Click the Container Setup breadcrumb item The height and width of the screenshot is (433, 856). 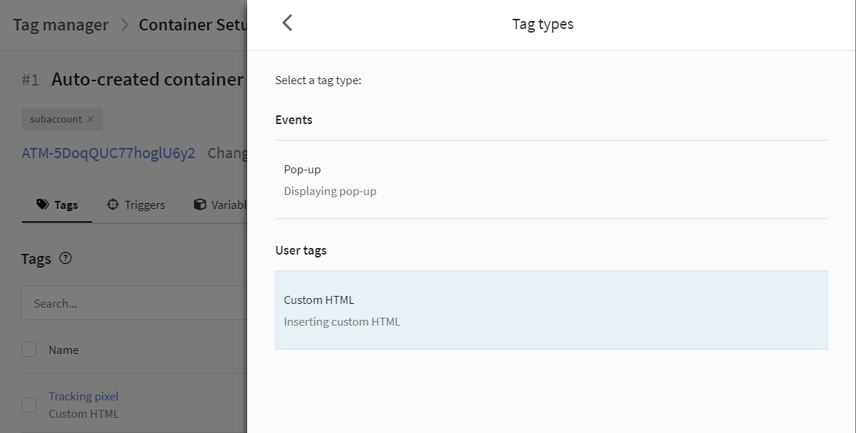(x=193, y=25)
